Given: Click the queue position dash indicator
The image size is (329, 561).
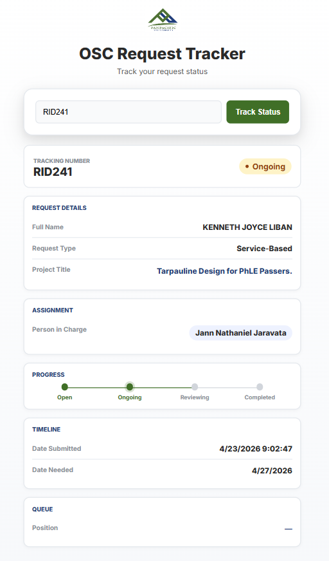Looking at the screenshot, I should 289,529.
